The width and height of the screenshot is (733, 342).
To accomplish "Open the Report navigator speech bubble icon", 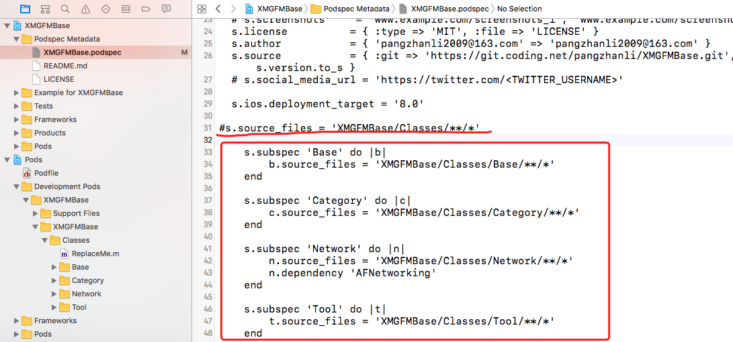I will [x=166, y=9].
